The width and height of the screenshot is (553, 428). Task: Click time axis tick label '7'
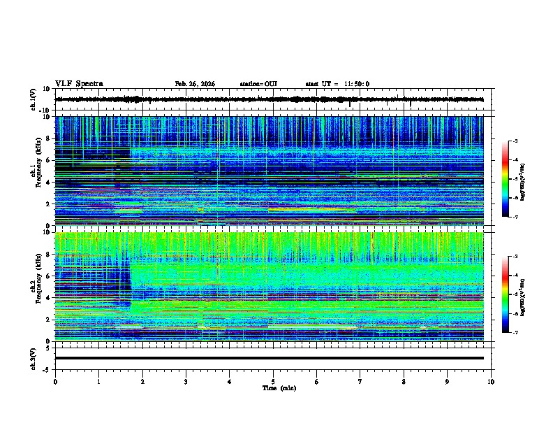click(360, 382)
